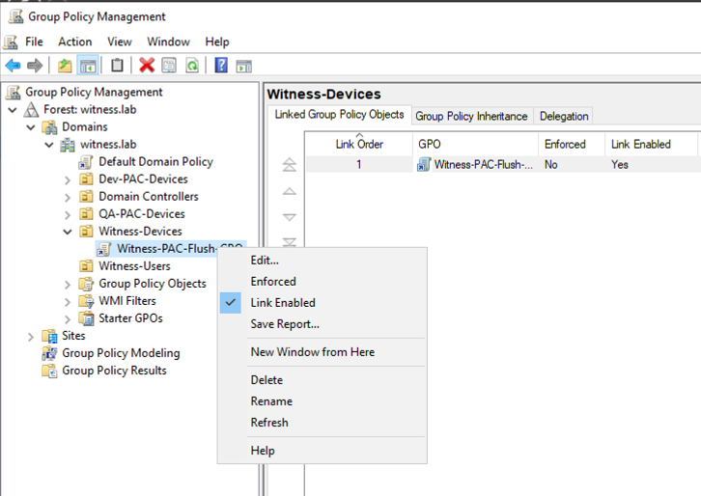Open the Action menu
The width and height of the screenshot is (701, 496).
click(x=74, y=41)
